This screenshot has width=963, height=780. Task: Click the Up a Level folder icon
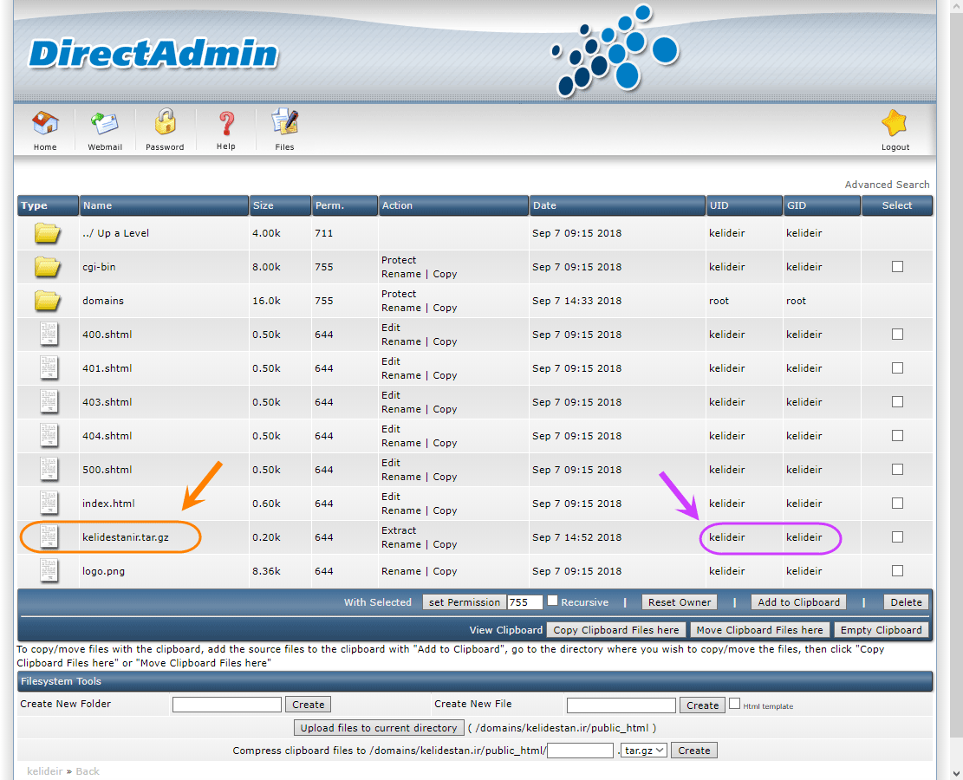pyautogui.click(x=48, y=233)
